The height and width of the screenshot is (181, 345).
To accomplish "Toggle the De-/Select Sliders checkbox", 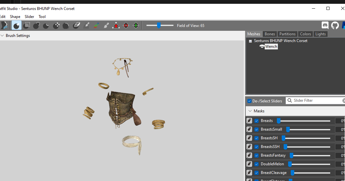I will [249, 101].
